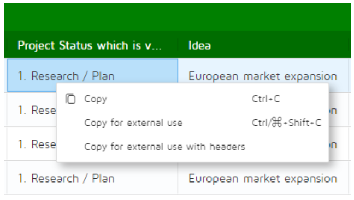
Task: Click second row truncated "1. Rese" cell
Action: (x=32, y=110)
